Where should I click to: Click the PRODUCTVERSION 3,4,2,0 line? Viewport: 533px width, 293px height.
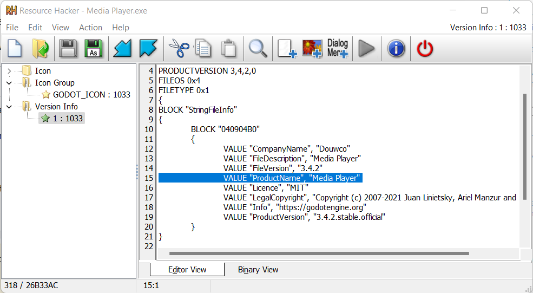(x=207, y=71)
